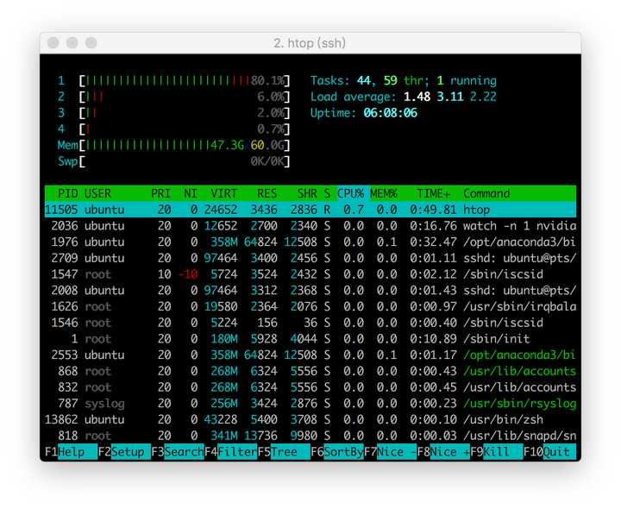Close the htop terminal window

coord(53,43)
